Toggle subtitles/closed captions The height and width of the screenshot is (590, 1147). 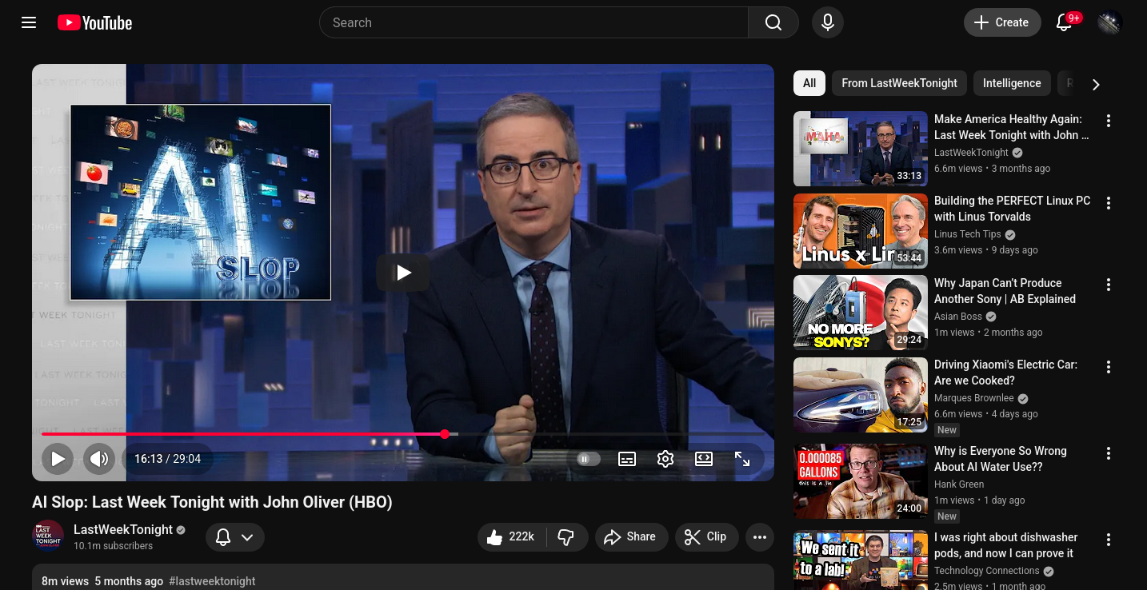click(627, 459)
